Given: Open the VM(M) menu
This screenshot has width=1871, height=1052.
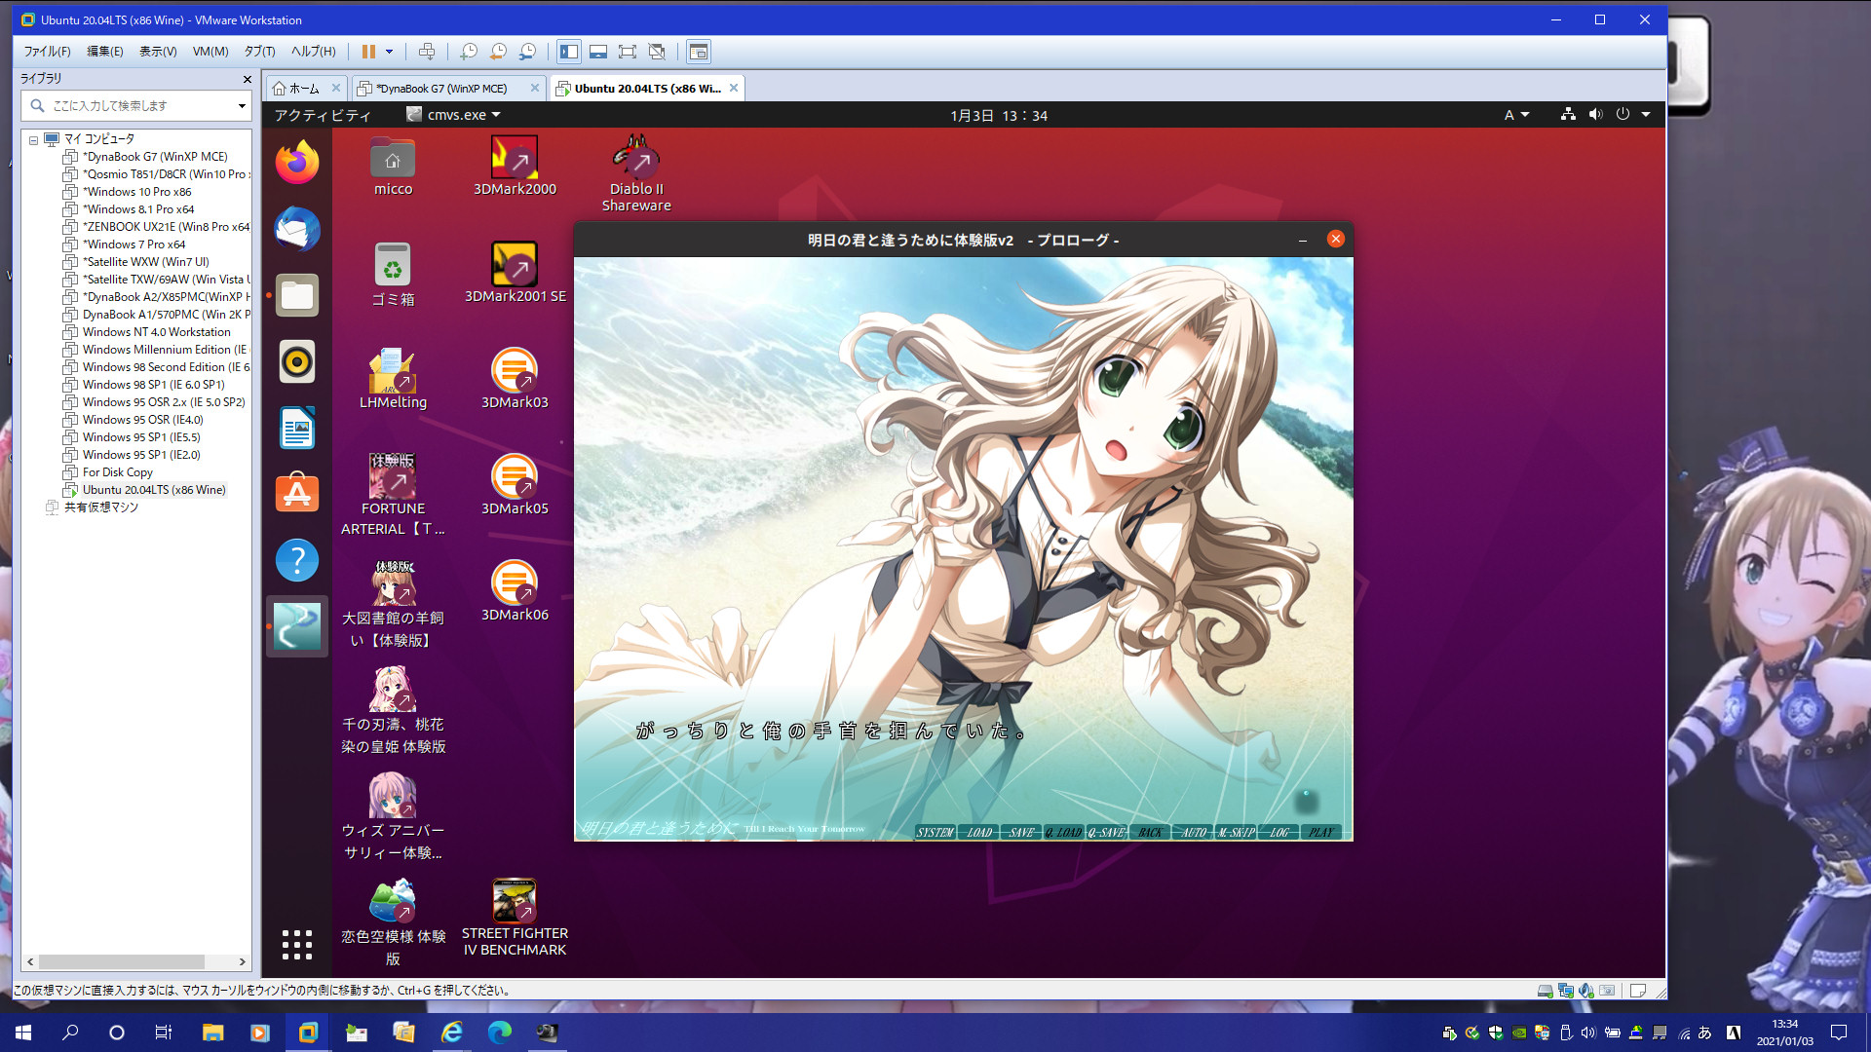Looking at the screenshot, I should coord(210,52).
